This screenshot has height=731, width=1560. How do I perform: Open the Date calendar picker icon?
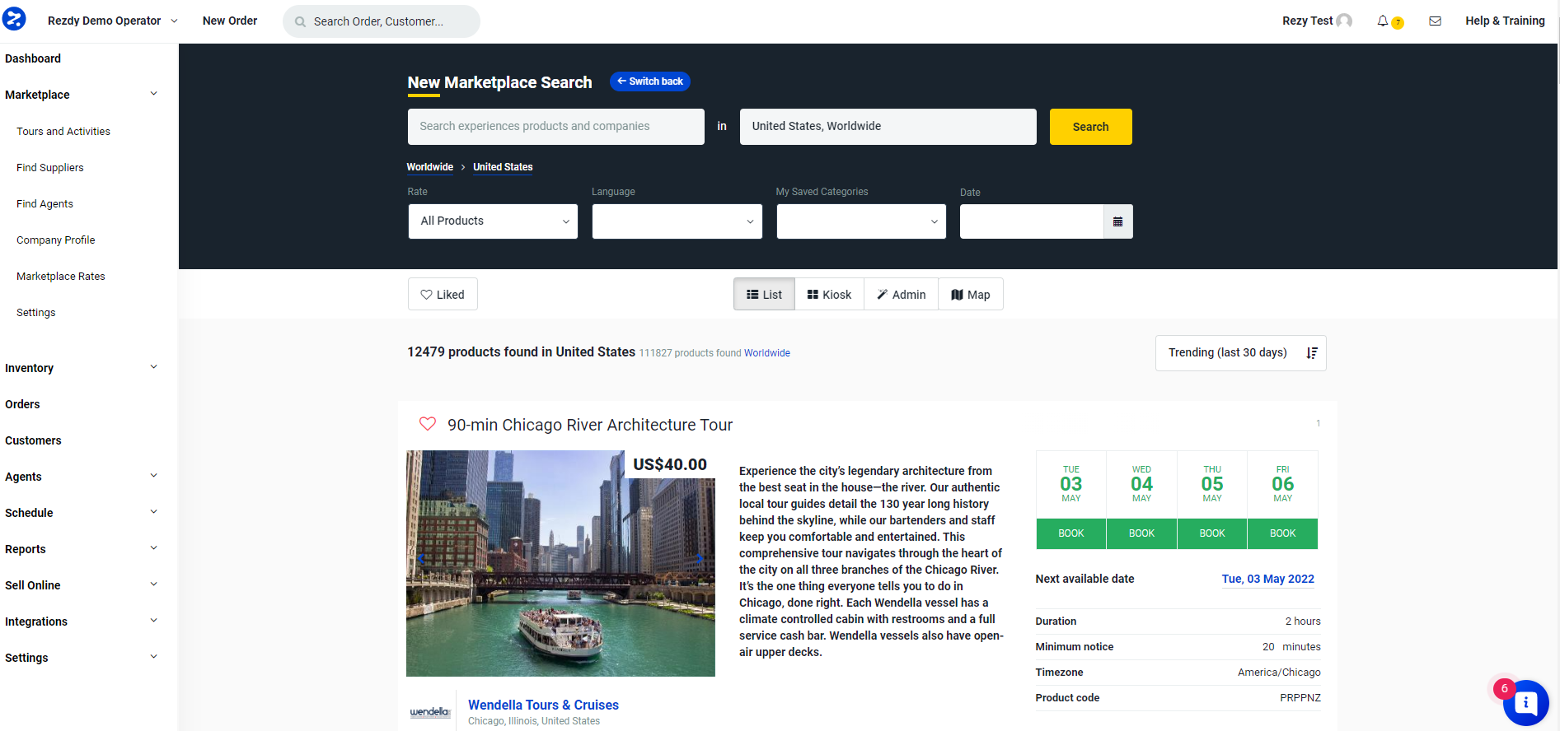pos(1118,221)
